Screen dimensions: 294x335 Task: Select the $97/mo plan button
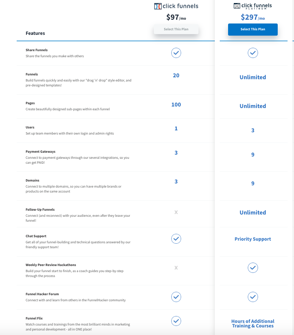176,29
